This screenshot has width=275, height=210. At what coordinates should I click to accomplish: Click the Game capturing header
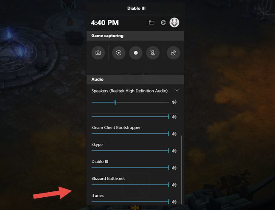tap(135, 36)
